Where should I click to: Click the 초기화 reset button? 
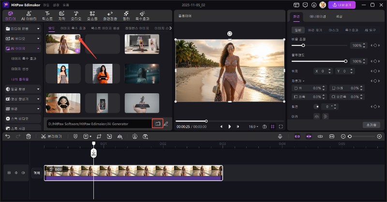[371, 125]
